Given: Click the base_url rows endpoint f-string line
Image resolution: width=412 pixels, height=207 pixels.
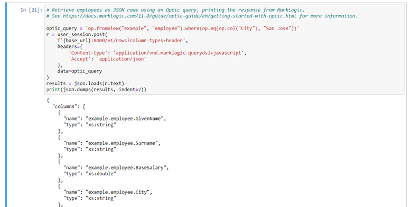Looking at the screenshot, I should (123, 41).
